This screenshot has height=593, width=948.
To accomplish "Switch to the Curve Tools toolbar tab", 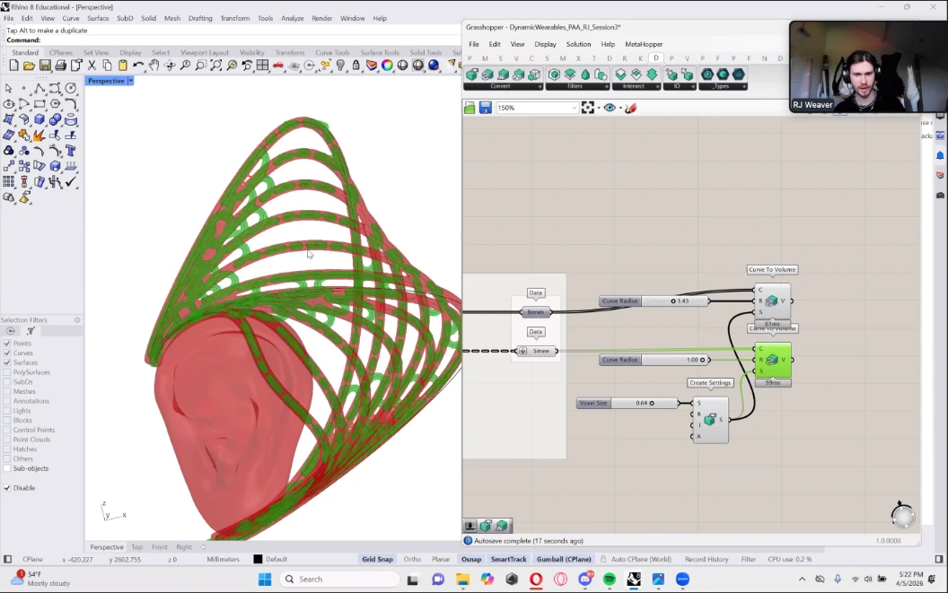I will tap(332, 53).
